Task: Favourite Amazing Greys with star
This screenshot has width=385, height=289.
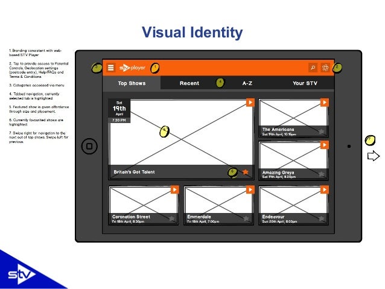Action: tap(322, 174)
